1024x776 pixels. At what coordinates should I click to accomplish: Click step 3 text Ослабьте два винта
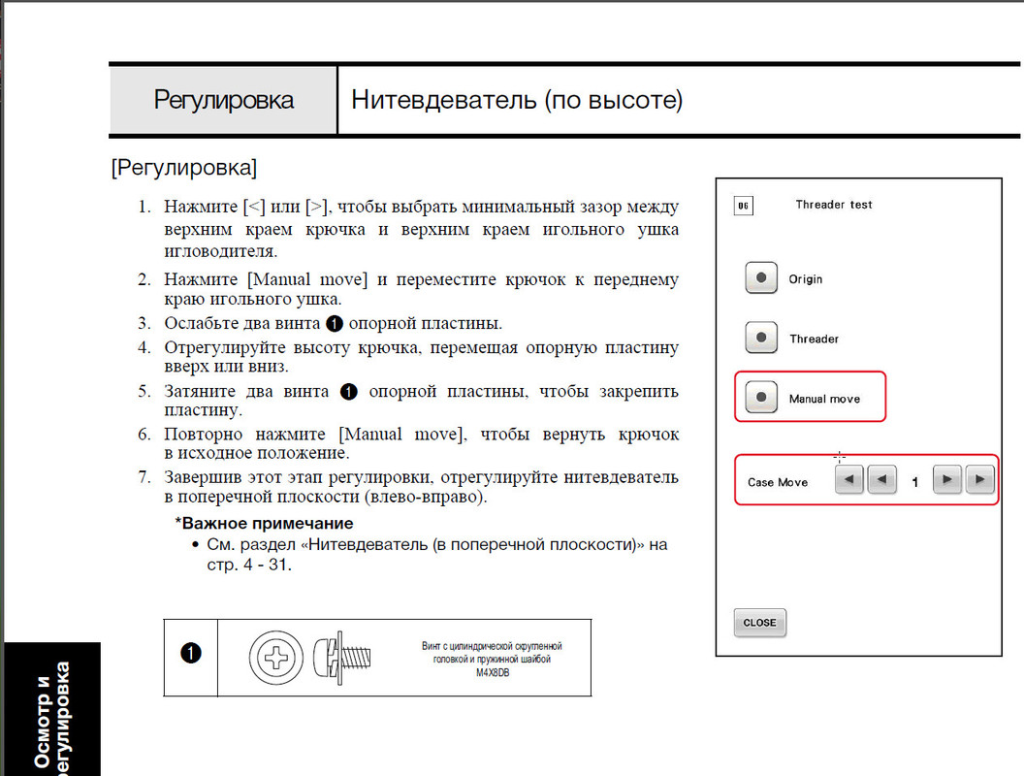click(x=333, y=323)
